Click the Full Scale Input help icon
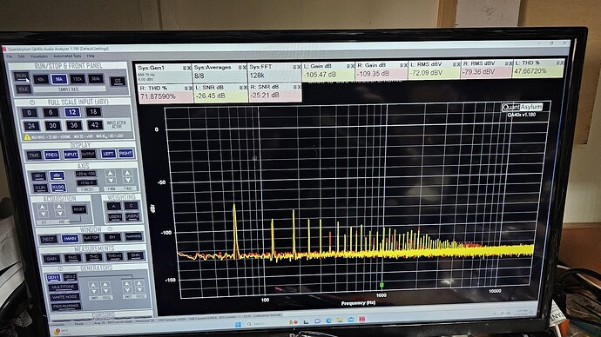The image size is (601, 337). tap(32, 102)
